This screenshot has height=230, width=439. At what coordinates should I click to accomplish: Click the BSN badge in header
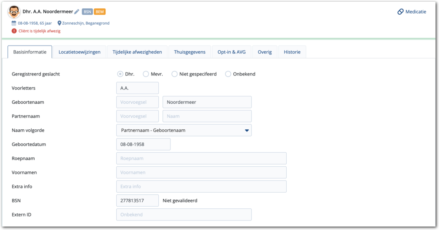(87, 12)
